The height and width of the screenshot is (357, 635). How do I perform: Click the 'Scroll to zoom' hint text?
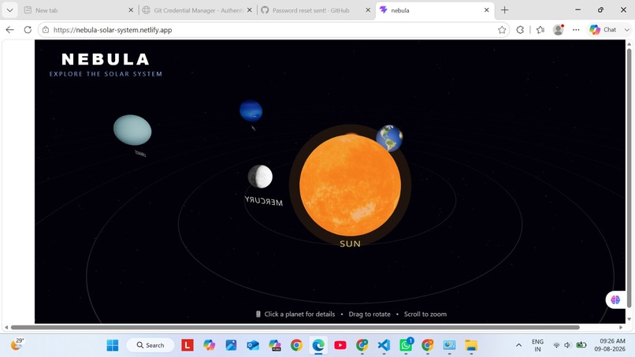425,314
